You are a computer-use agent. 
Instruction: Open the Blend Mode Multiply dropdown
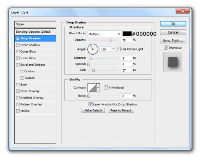coord(104,34)
